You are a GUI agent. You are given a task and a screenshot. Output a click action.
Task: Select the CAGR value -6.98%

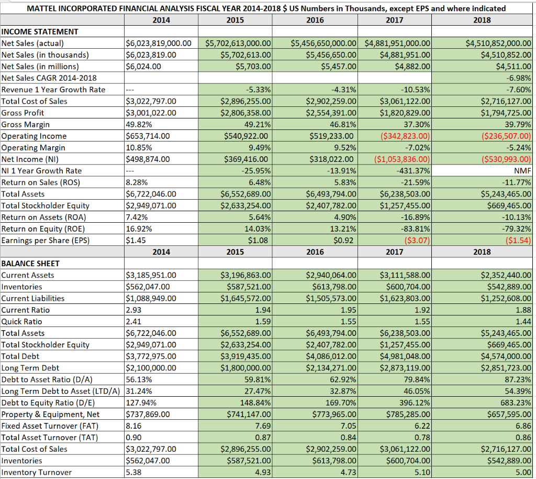click(x=519, y=79)
